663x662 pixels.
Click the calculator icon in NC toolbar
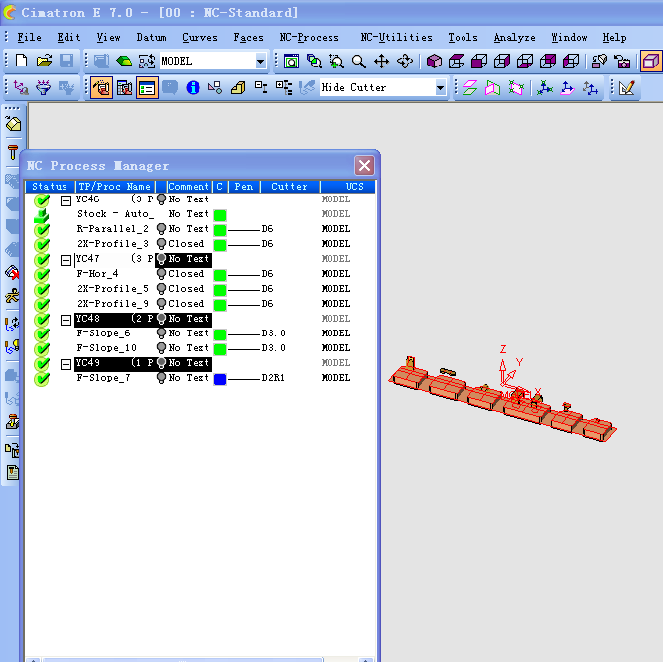(x=124, y=88)
